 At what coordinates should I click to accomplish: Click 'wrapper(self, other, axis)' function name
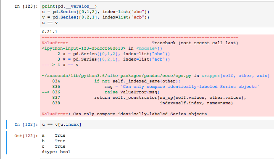point(236,76)
